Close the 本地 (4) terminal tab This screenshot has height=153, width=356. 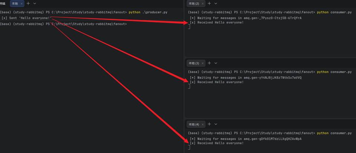point(203,124)
